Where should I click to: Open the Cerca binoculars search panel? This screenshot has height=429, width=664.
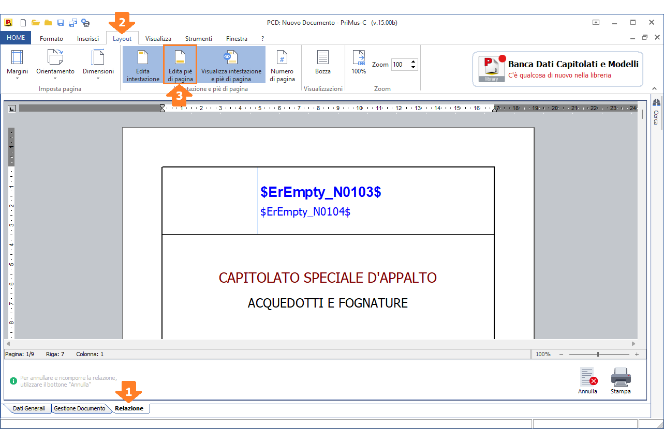(656, 103)
